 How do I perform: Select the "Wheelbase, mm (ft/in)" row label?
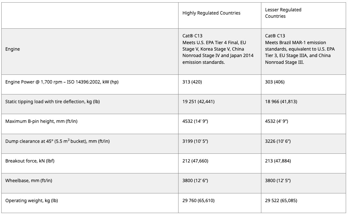(29, 181)
